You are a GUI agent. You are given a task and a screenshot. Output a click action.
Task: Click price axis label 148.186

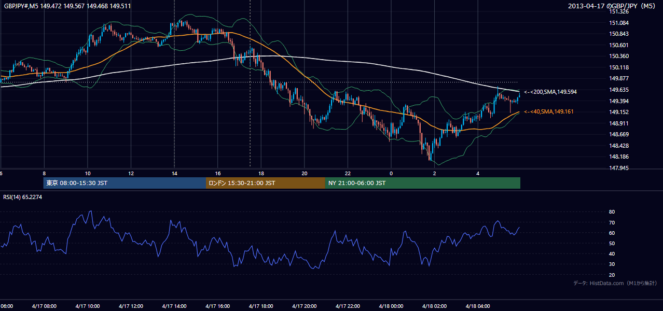tap(619, 157)
